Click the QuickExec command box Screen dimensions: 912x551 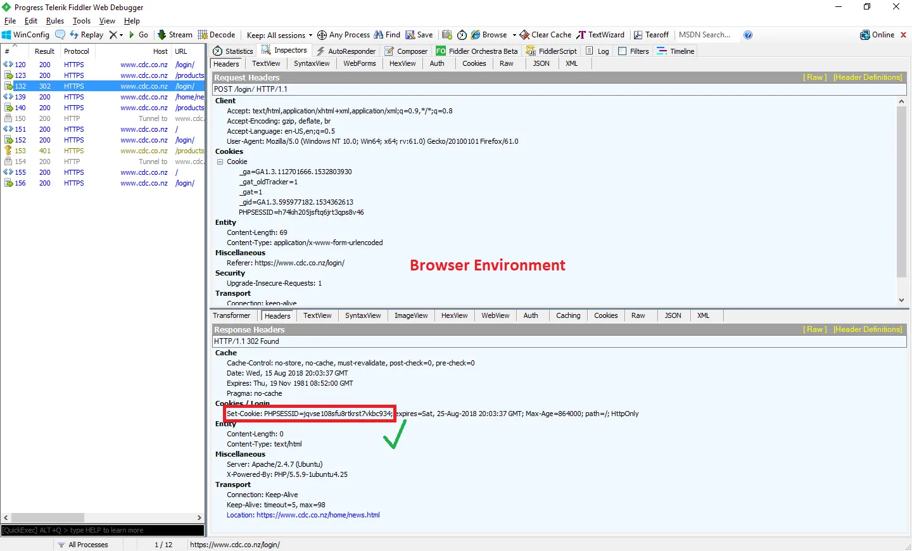click(103, 530)
